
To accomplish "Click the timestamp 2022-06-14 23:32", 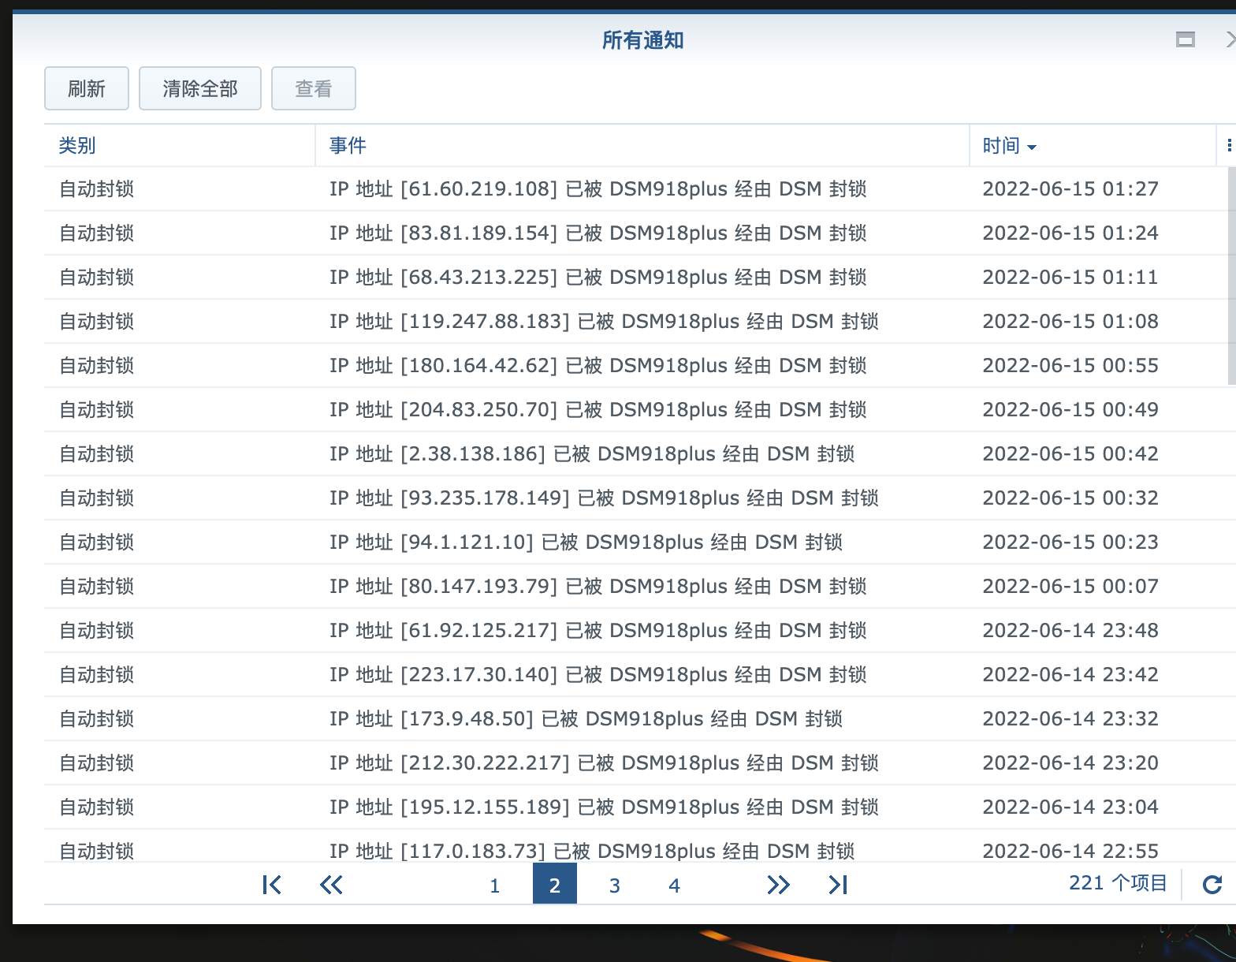I will click(1070, 718).
